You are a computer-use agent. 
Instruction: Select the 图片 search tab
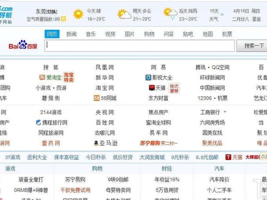point(129,34)
